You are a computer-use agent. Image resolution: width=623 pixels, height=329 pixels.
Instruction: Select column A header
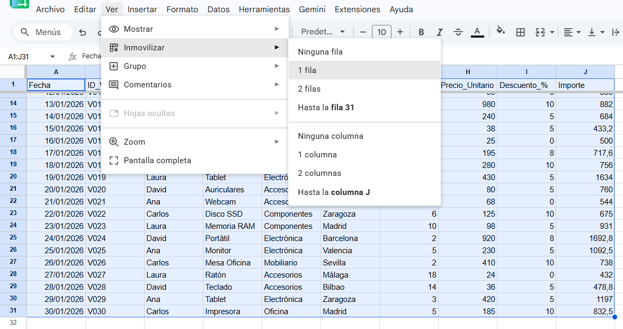coord(56,72)
